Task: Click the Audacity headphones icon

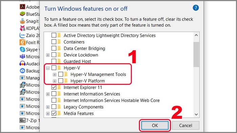Action: coord(22,63)
